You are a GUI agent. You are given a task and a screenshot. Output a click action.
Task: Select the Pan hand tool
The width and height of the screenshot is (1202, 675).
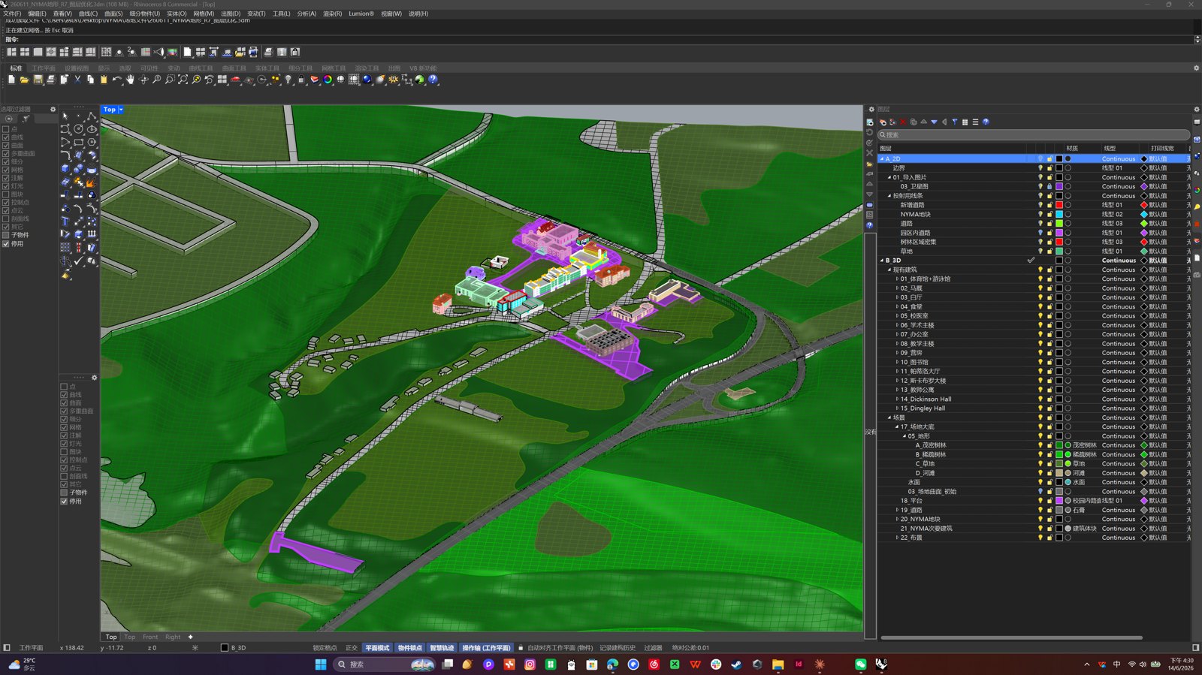pos(130,80)
